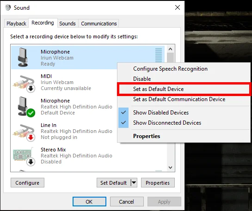Click the device list scroll-down arrow
This screenshot has height=211, width=252.
pos(170,167)
